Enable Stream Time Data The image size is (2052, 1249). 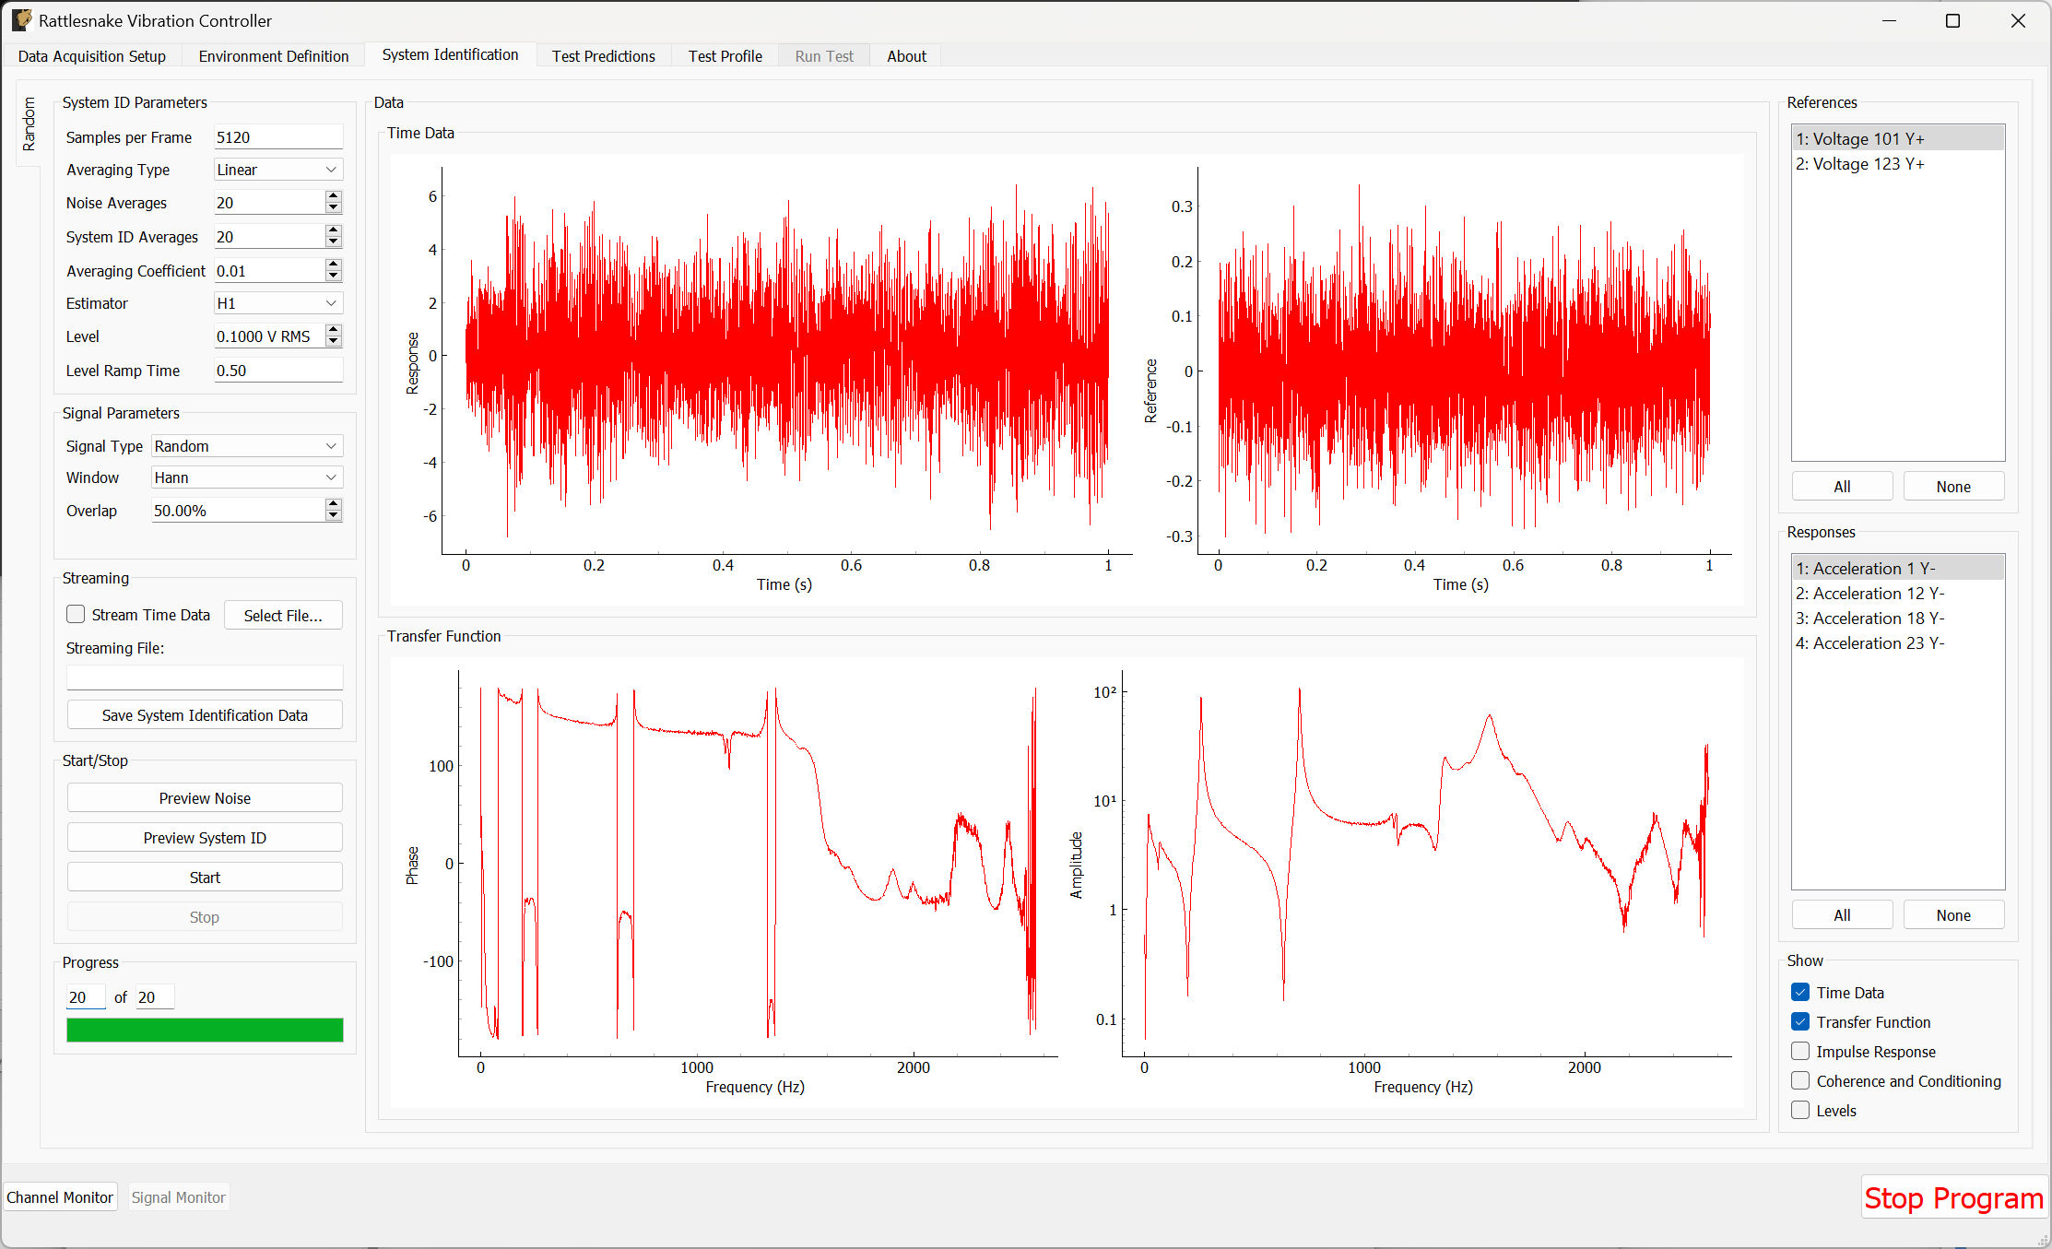pos(75,614)
